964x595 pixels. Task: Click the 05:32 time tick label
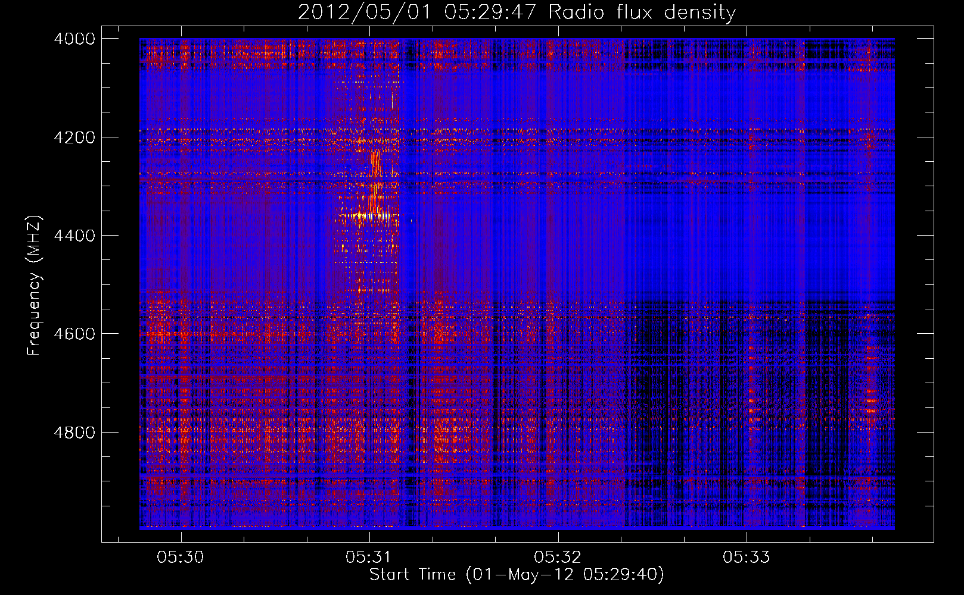click(x=558, y=558)
